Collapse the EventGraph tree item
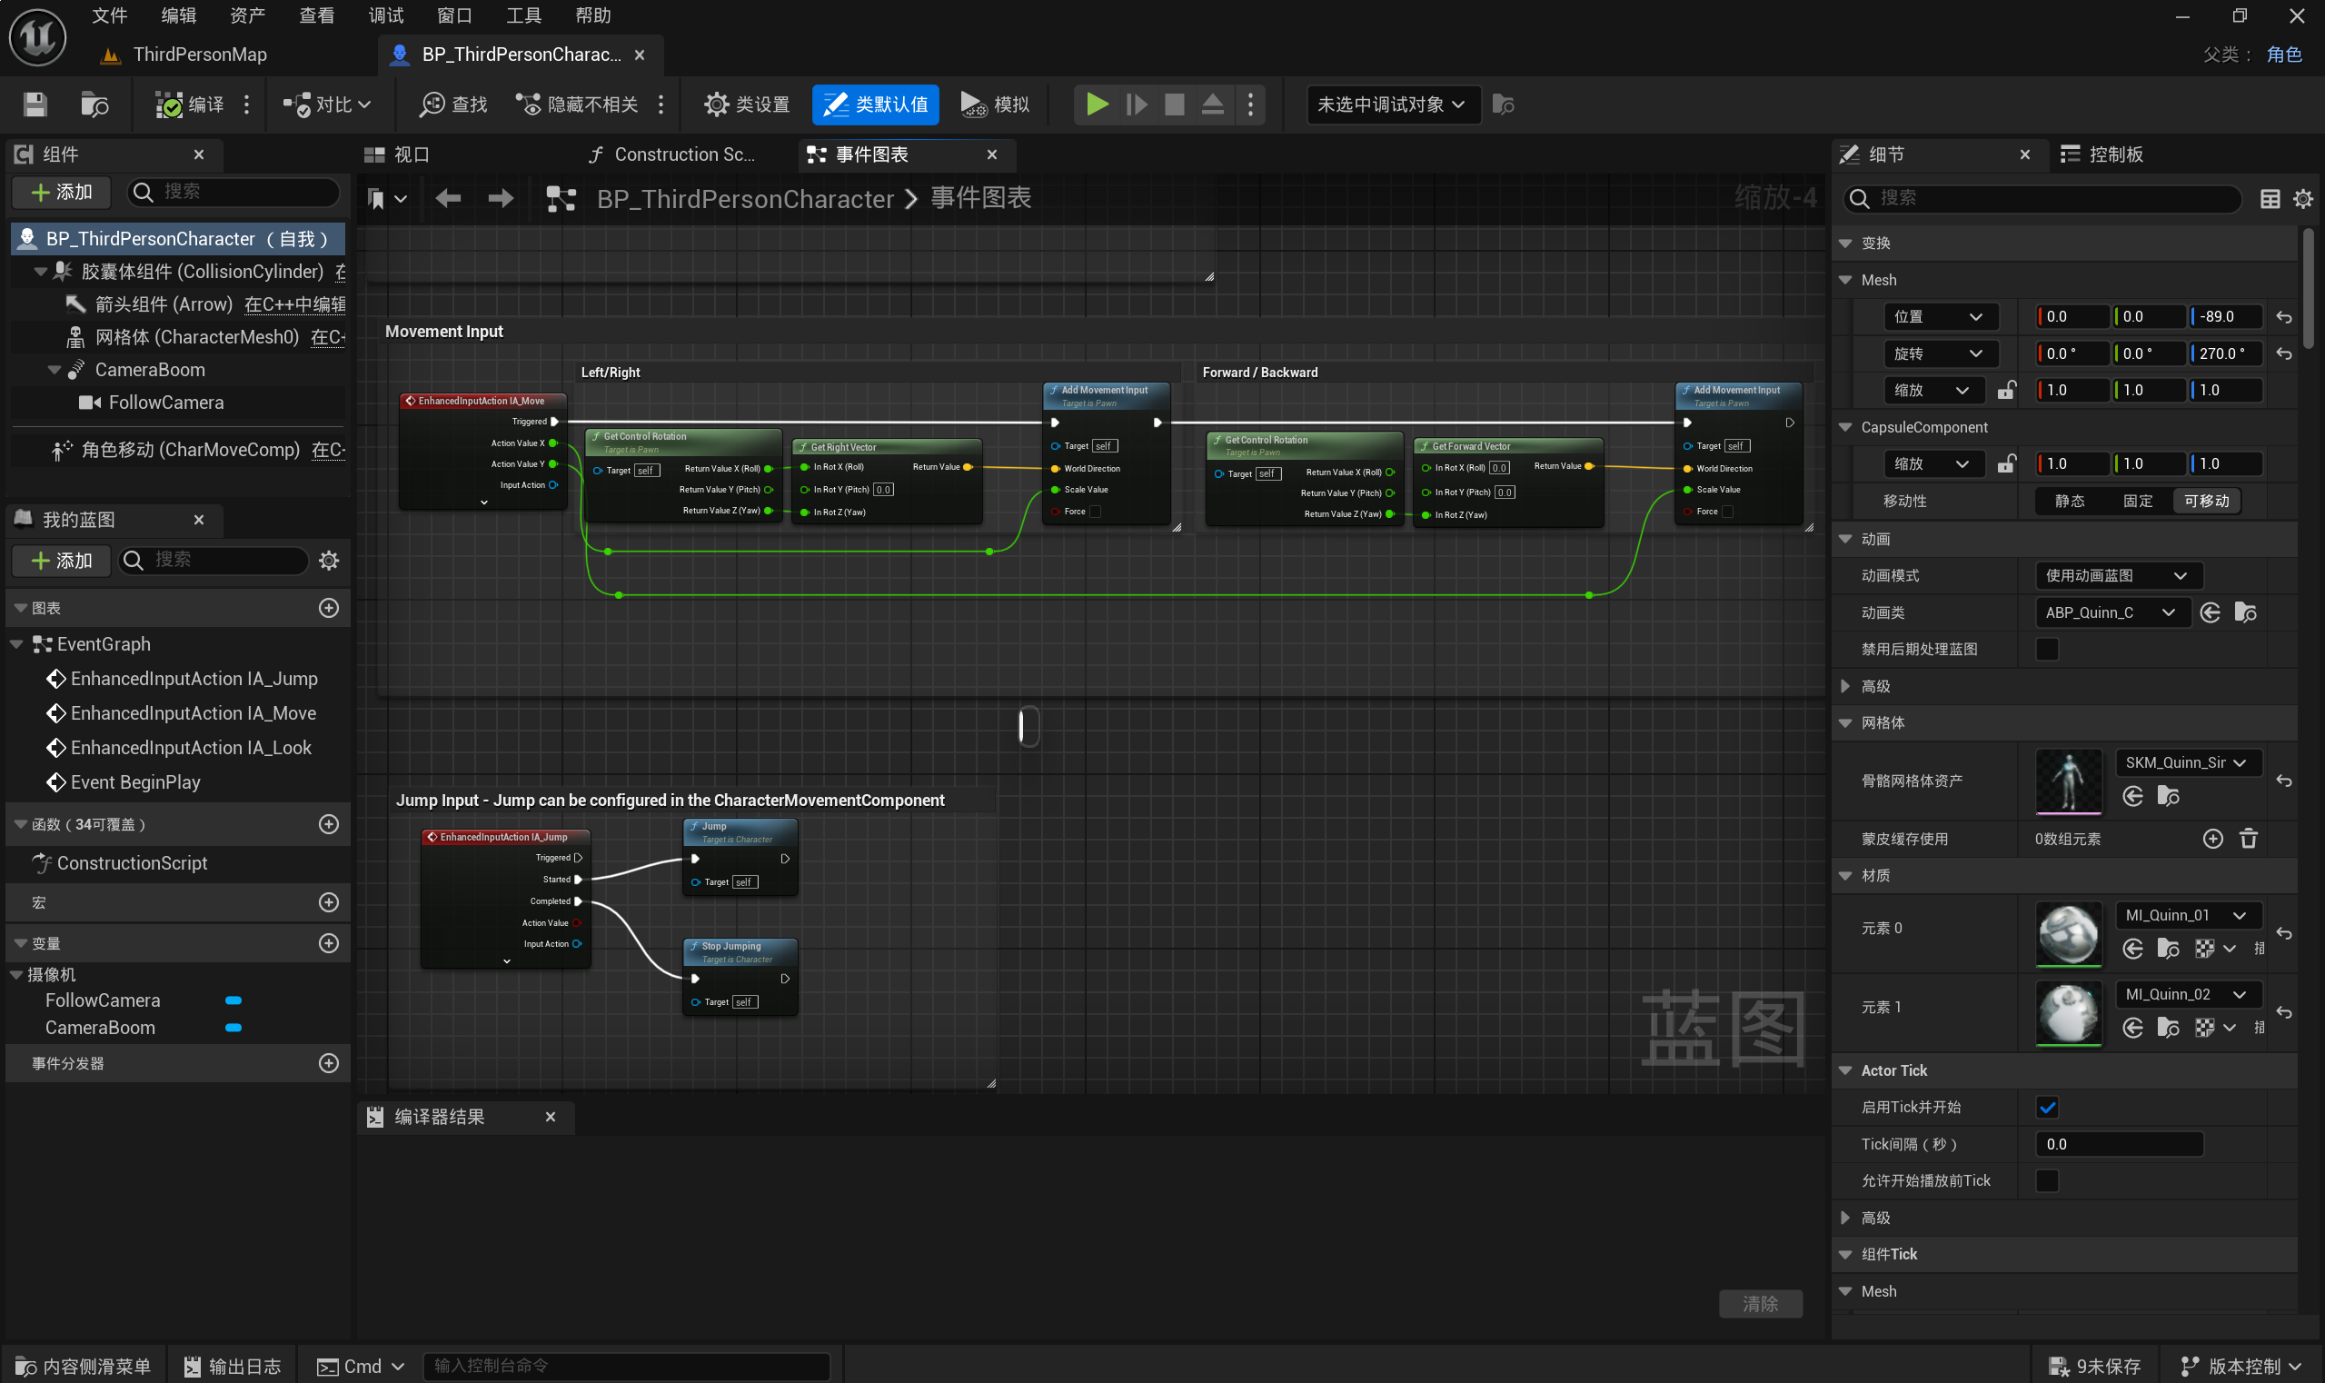 tap(16, 644)
